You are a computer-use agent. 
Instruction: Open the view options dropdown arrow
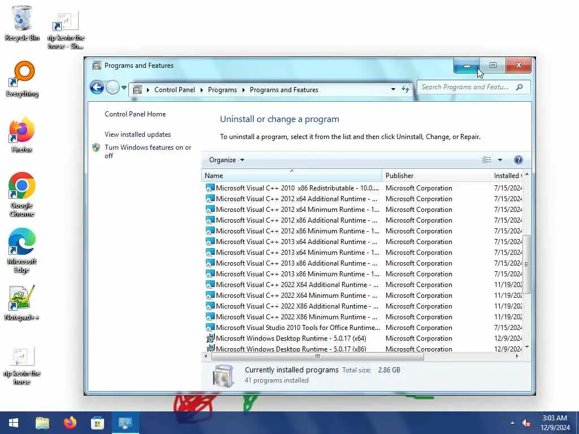coord(500,160)
